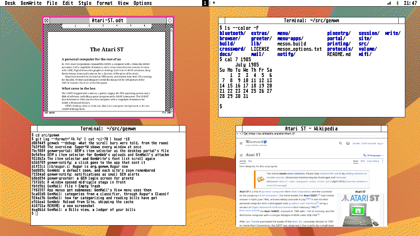The image size is (420, 236).
Task: Click the full-size diamond box of Atari-ST.odt
Action: click(170, 21)
